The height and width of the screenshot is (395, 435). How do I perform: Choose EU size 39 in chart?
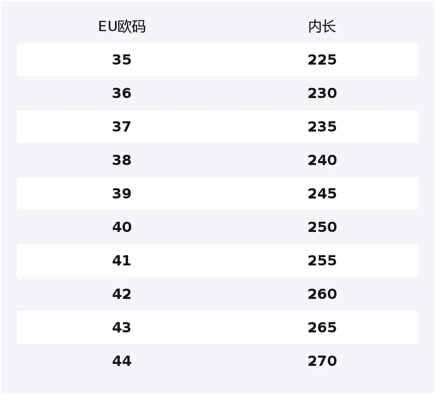click(122, 194)
